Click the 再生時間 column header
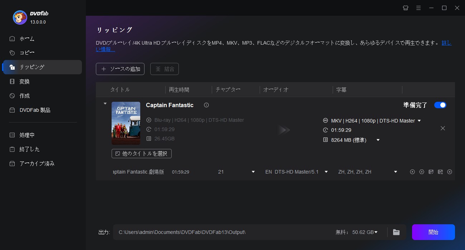The image size is (465, 250). coord(179,90)
